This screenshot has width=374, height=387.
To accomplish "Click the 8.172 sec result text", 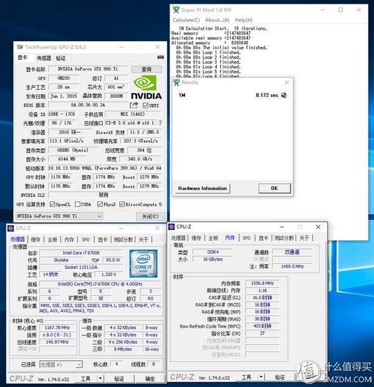I will 267,95.
